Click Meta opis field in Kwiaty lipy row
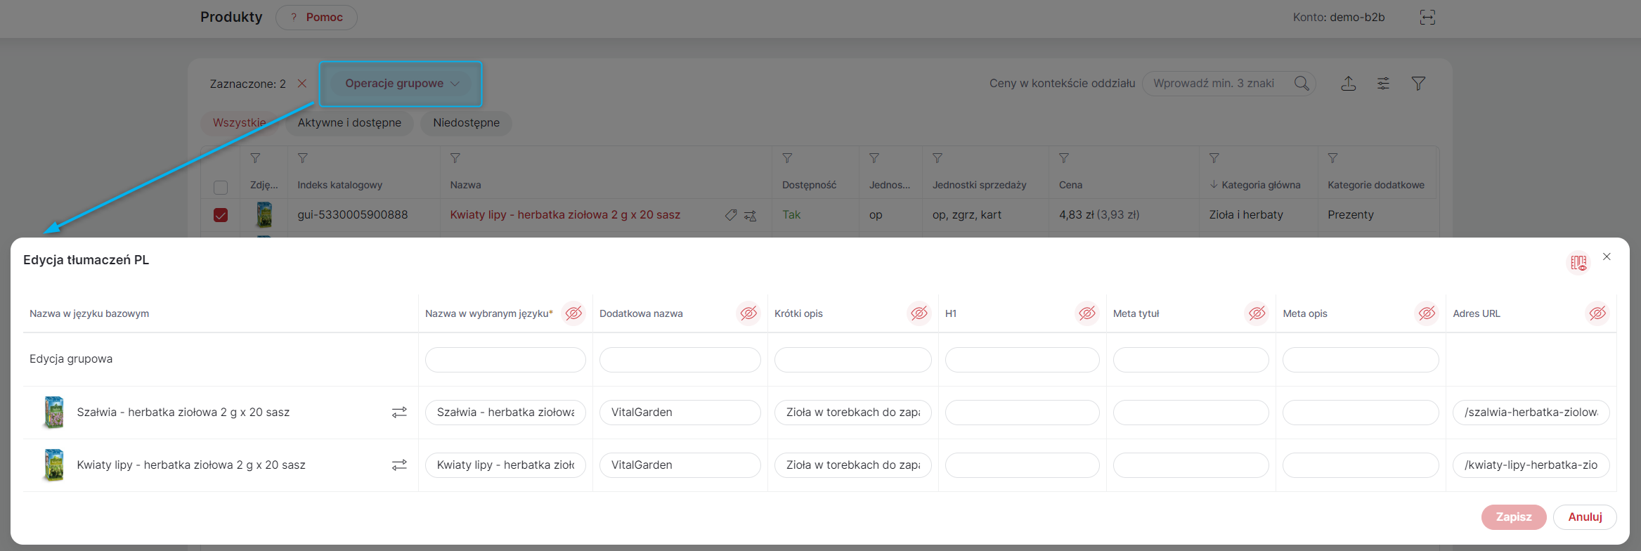The height and width of the screenshot is (551, 1641). [1361, 465]
